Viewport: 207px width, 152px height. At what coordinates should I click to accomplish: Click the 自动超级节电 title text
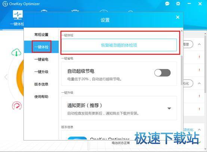point(81,71)
